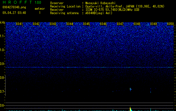Screen dimensions: 176x111
Task: Click the meteor echo near 0348
Action: [x=130, y=89]
